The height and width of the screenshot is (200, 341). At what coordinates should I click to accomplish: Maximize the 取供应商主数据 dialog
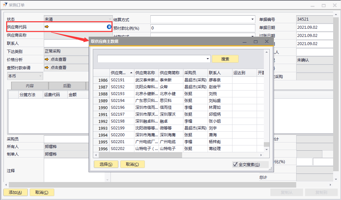point(256,42)
